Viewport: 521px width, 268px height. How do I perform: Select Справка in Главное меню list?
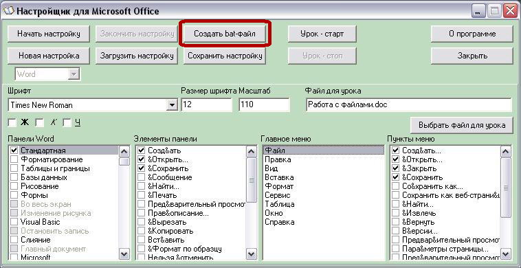pyautogui.click(x=323, y=222)
